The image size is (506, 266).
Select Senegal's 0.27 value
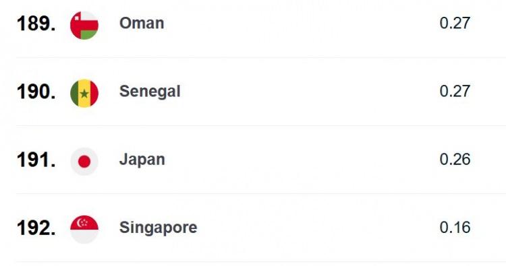(455, 91)
